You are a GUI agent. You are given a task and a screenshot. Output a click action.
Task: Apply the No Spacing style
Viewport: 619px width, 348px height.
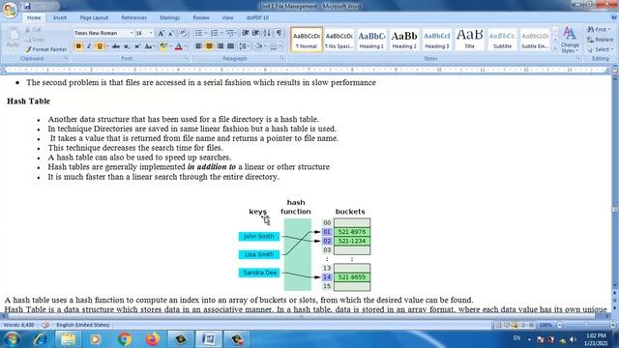point(339,40)
